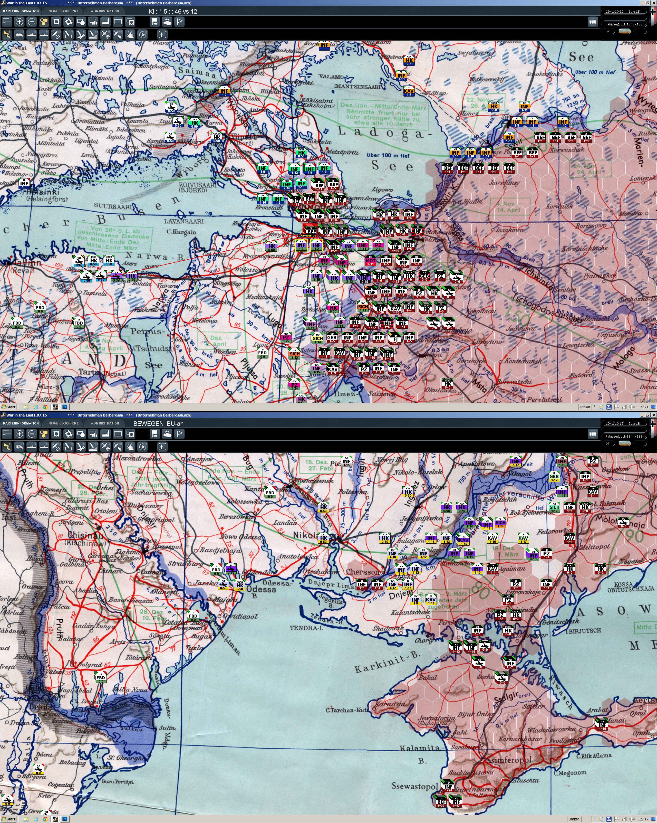Open INFO-BILDSCHIRME tab in lower window
Image resolution: width=657 pixels, height=823 pixels.
pos(63,423)
